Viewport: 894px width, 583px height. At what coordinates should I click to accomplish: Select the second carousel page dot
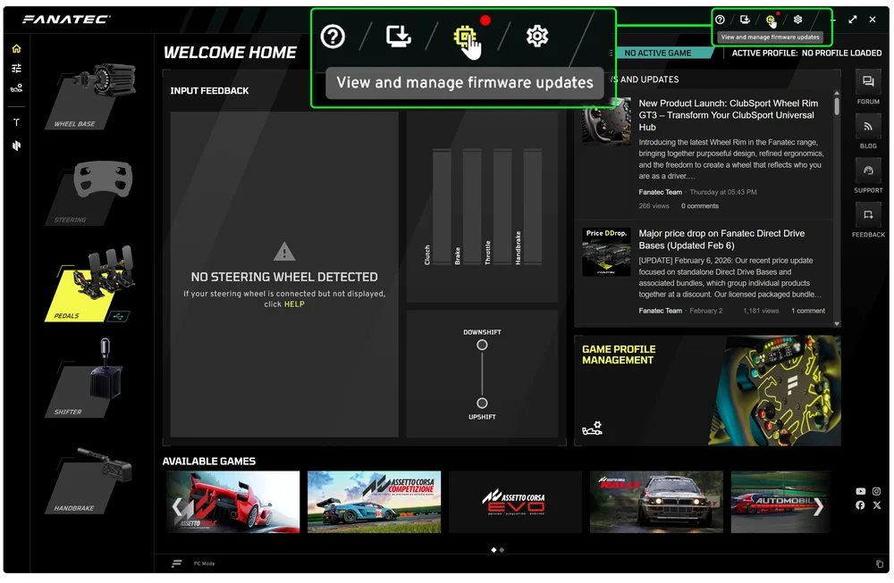pos(502,551)
